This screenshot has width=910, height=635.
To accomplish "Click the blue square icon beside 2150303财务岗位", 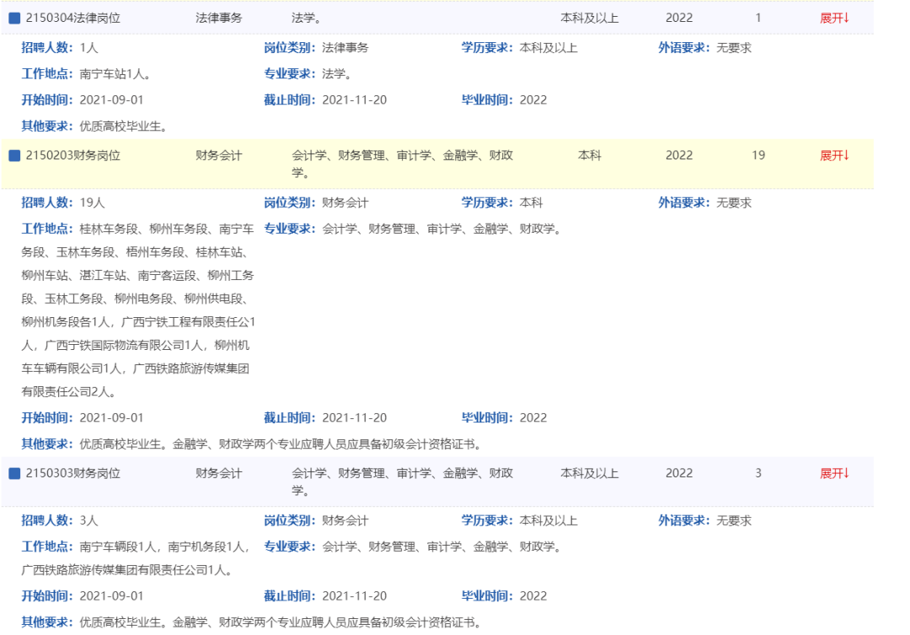I will pos(14,473).
